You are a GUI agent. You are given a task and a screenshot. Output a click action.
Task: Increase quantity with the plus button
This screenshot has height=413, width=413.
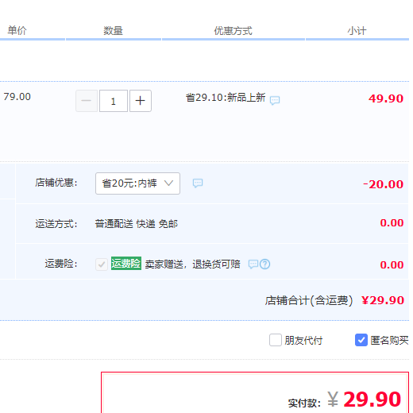point(141,101)
